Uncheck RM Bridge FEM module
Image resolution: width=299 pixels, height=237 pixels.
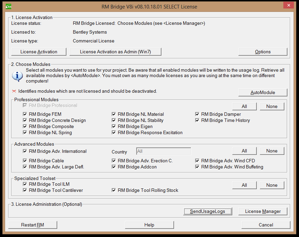[x=25, y=114]
